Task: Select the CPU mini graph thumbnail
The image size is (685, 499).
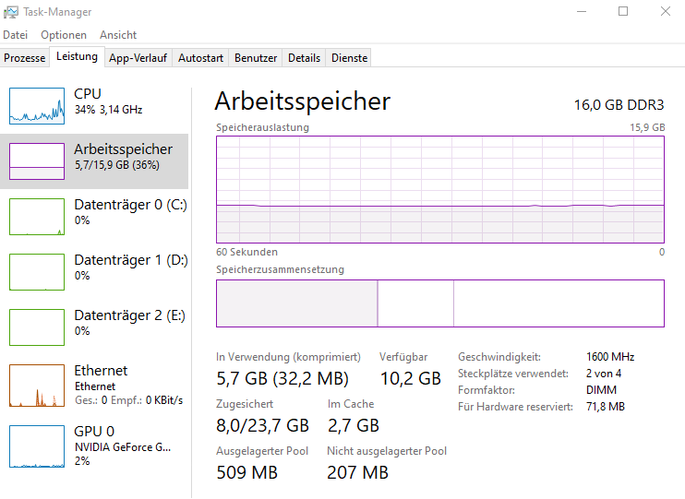Action: [x=36, y=106]
